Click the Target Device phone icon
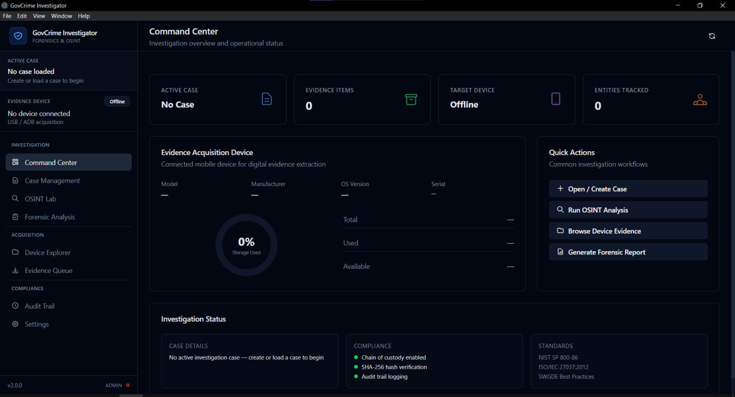The height and width of the screenshot is (397, 735). click(556, 99)
